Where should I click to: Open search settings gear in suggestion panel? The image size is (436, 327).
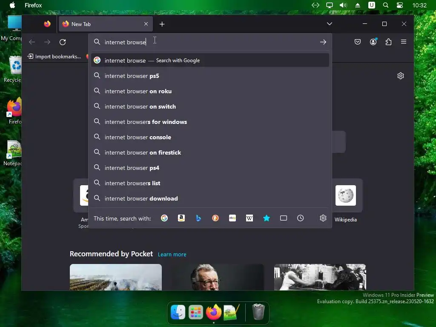[323, 218]
